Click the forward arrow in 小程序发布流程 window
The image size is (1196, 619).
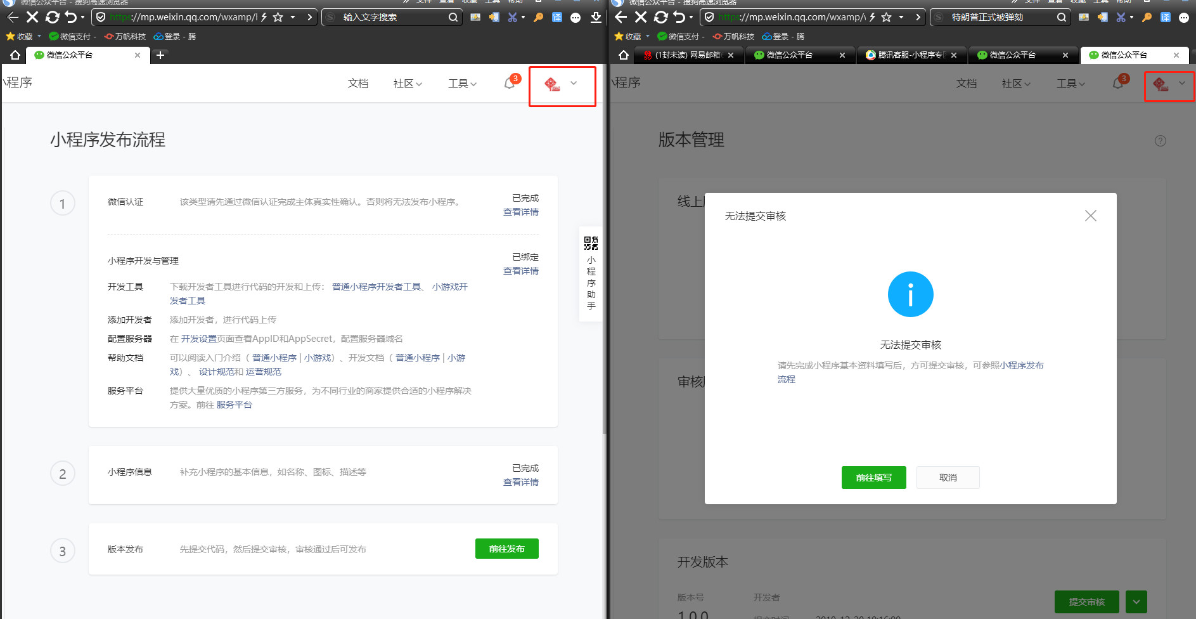309,17
